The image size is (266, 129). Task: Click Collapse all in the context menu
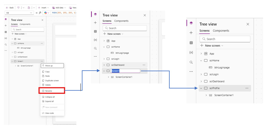[50, 97]
